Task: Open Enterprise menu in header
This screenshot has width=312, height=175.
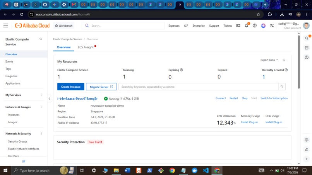Action: pyautogui.click(x=199, y=25)
